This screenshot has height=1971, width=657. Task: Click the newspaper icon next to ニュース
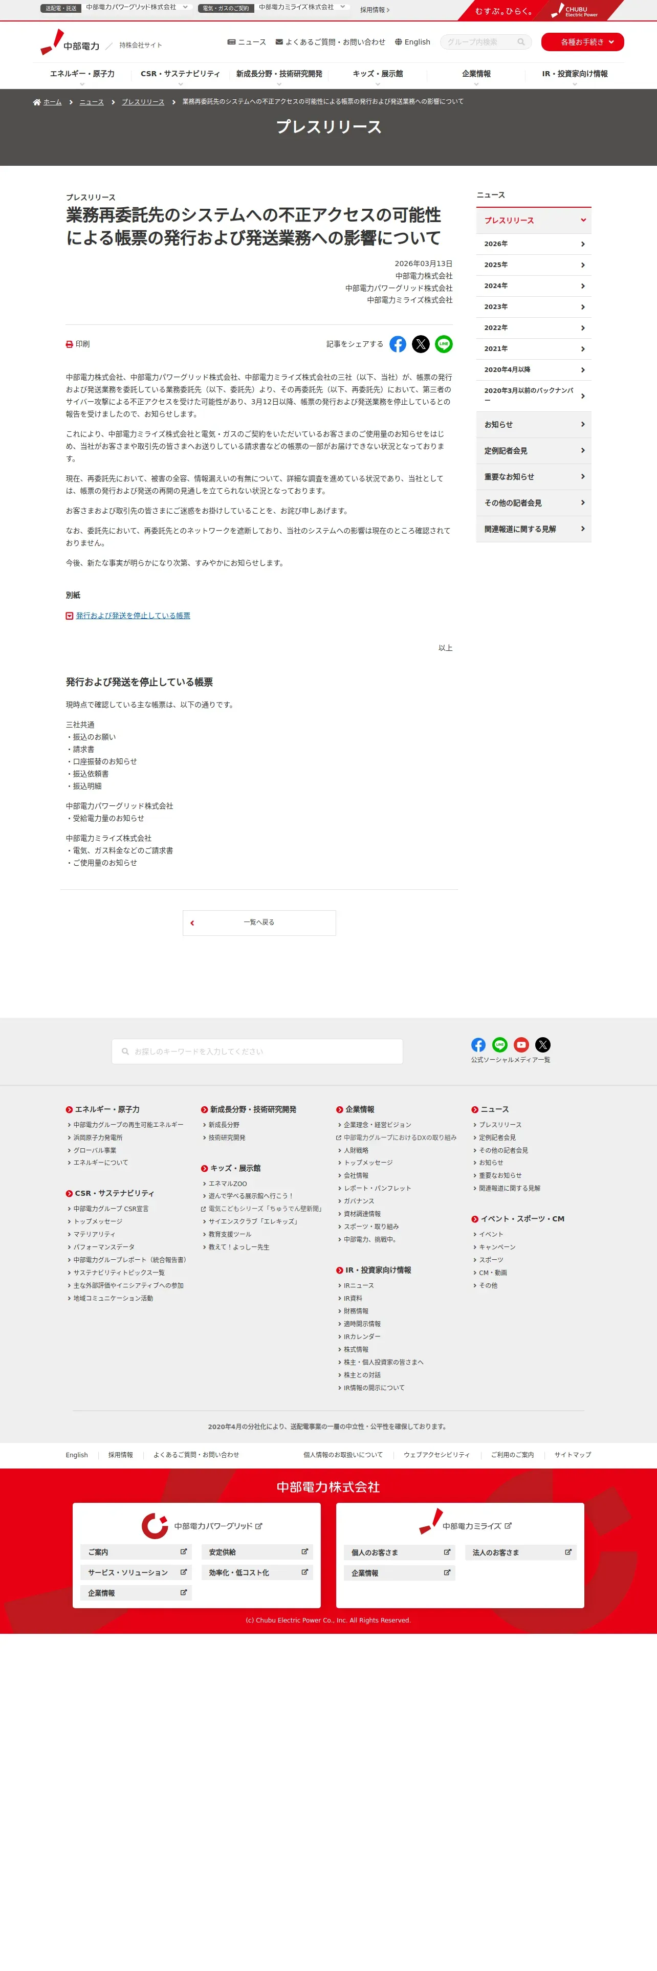(x=231, y=42)
